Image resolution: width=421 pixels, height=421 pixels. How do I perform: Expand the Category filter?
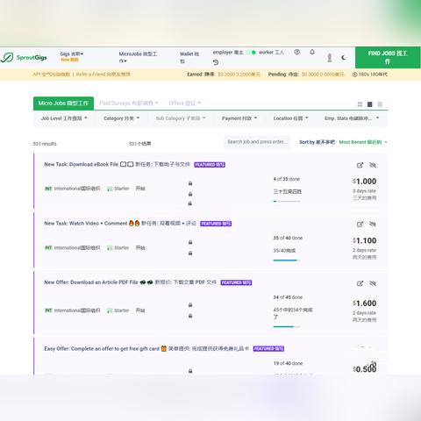122,118
